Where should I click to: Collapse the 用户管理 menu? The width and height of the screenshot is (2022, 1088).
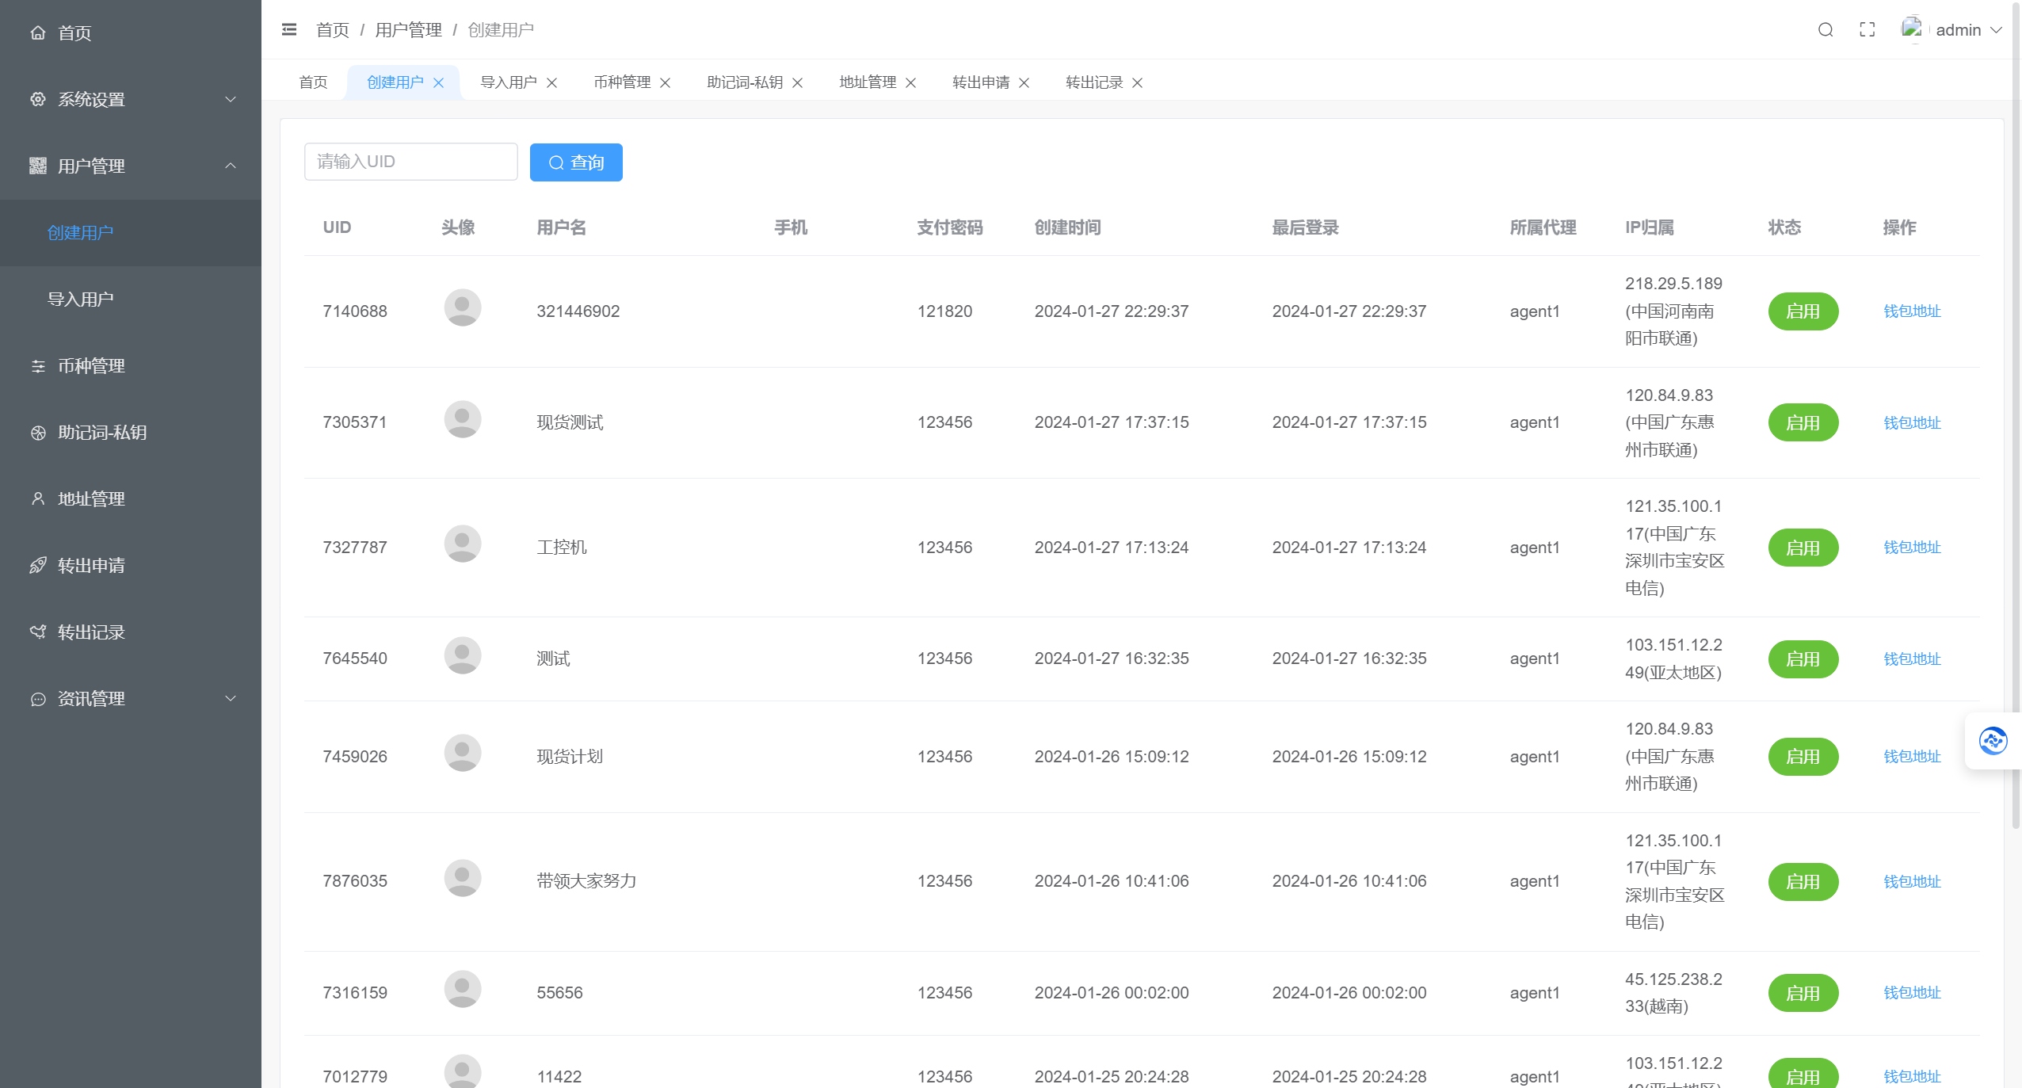[x=91, y=166]
